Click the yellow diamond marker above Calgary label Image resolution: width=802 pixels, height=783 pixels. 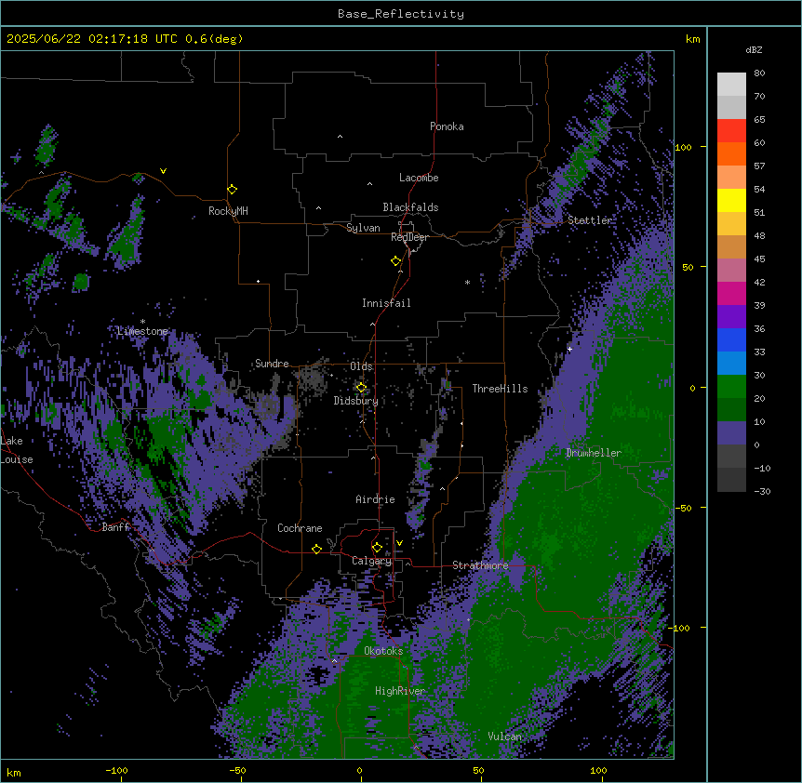(377, 548)
